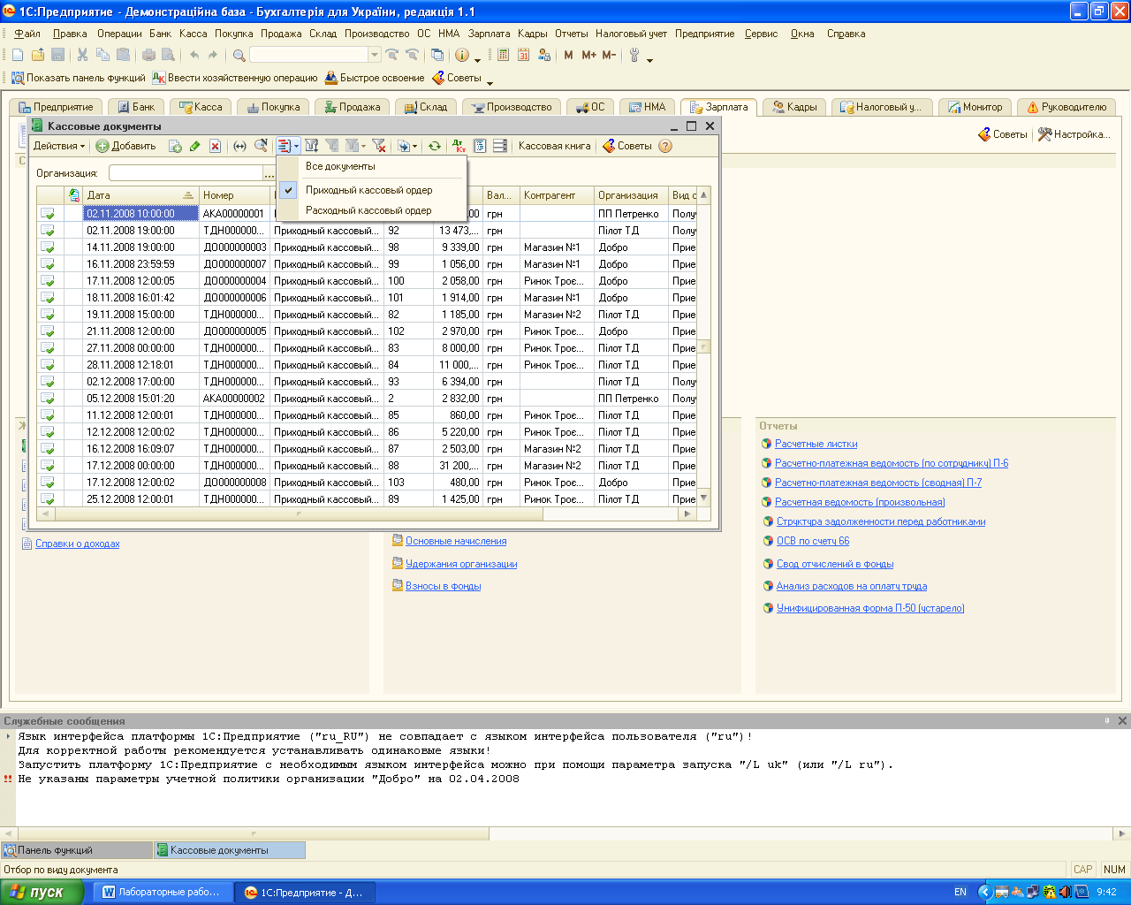Click the Настройка... button on function panel
This screenshot has width=1131, height=905.
tap(1074, 134)
